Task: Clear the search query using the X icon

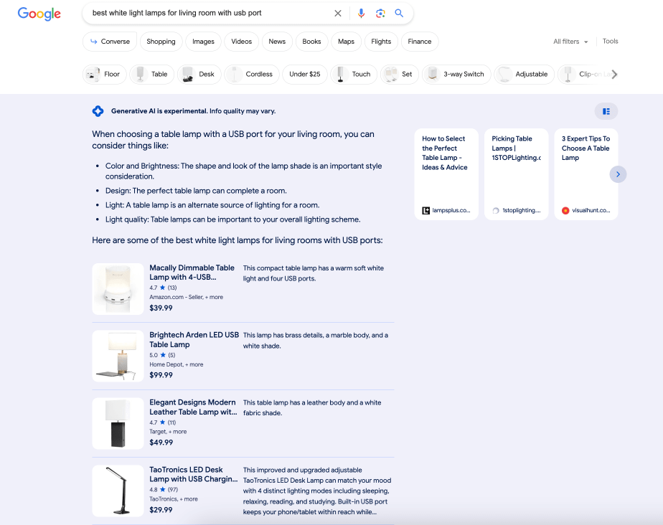Action: pos(338,13)
